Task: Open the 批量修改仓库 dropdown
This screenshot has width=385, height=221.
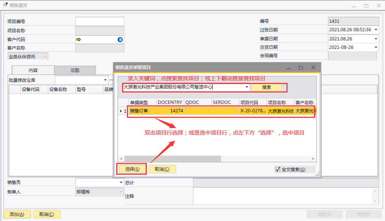Action: tap(106, 80)
